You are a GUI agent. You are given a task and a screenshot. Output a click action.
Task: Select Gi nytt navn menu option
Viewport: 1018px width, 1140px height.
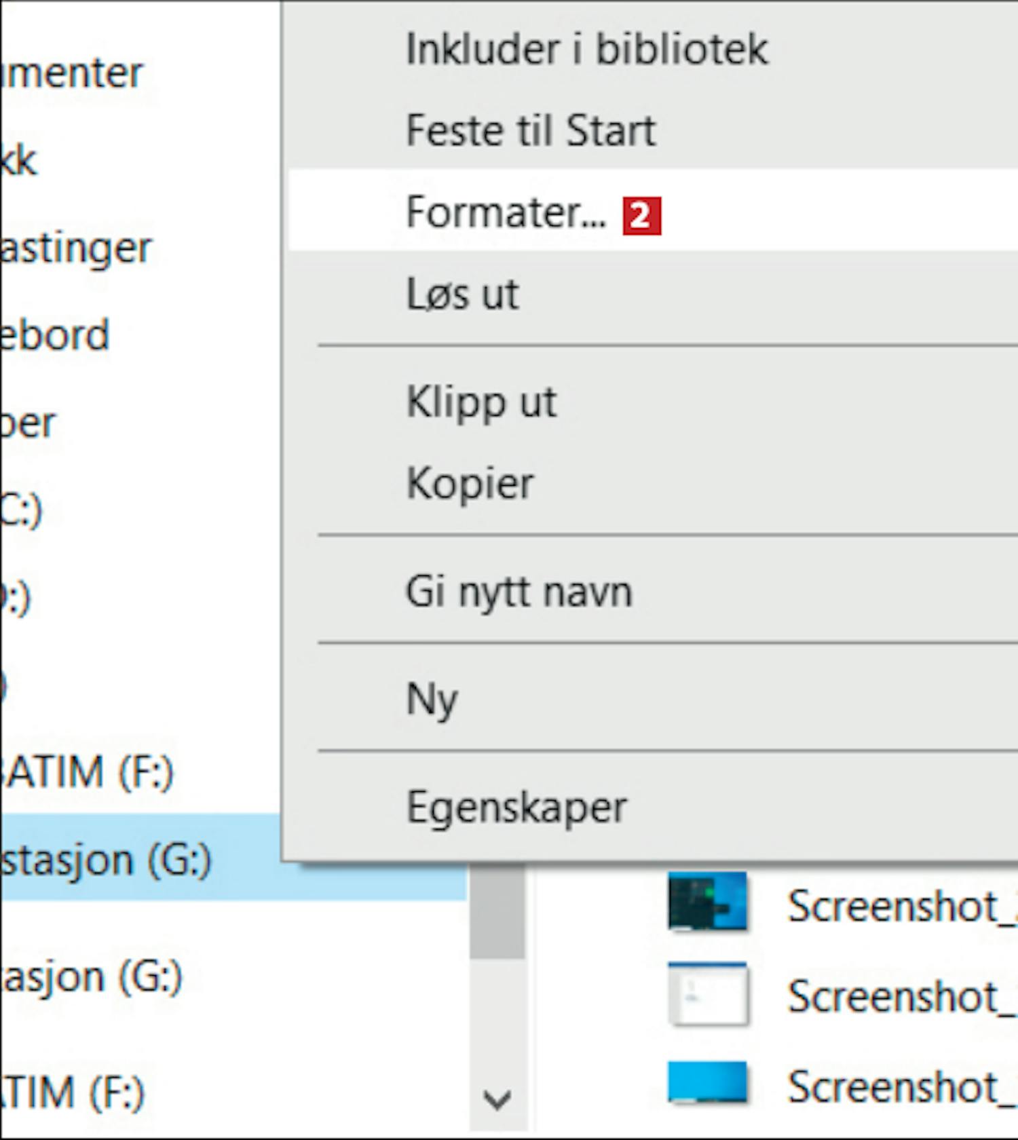point(519,592)
